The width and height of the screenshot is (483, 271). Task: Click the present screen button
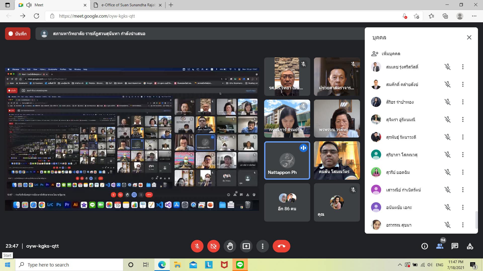pos(246,246)
